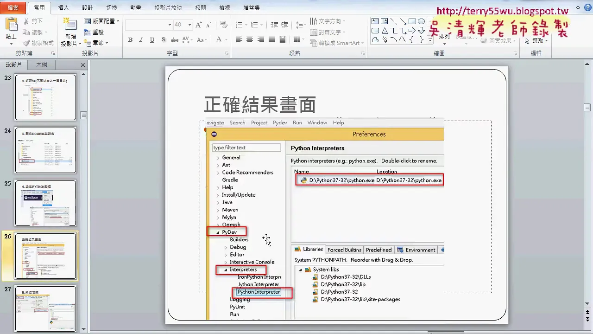The width and height of the screenshot is (593, 334).
Task: Toggle Strikethrough formatting
Action: 175,40
